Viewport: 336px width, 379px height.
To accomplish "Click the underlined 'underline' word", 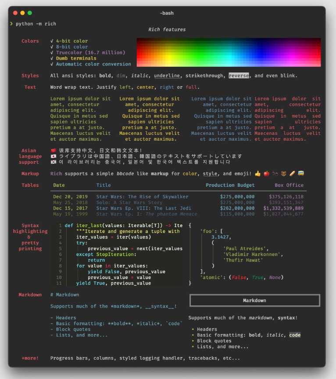I will click(x=167, y=76).
